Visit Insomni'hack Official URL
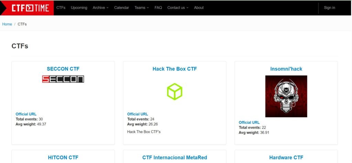The height and width of the screenshot is (163, 352). pyautogui.click(x=249, y=122)
